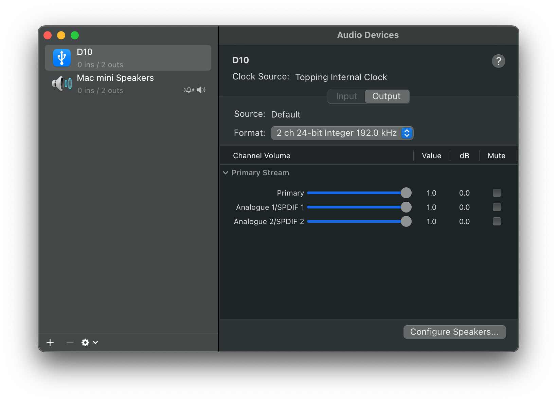Switch to the Input tab

[x=346, y=96]
